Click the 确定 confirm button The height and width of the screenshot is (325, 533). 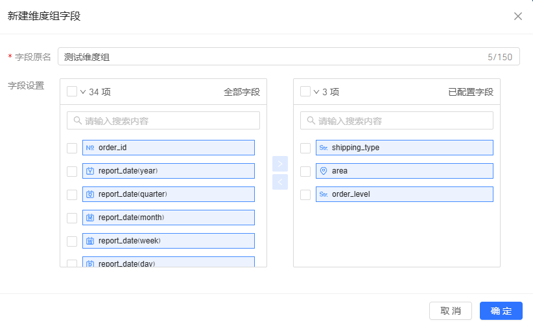click(x=501, y=311)
